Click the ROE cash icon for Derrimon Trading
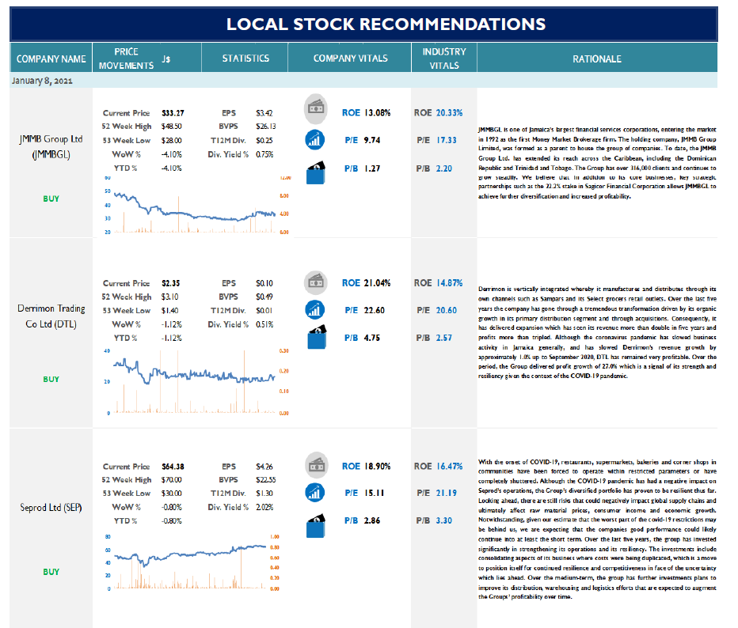This screenshot has height=628, width=738. pos(315,282)
